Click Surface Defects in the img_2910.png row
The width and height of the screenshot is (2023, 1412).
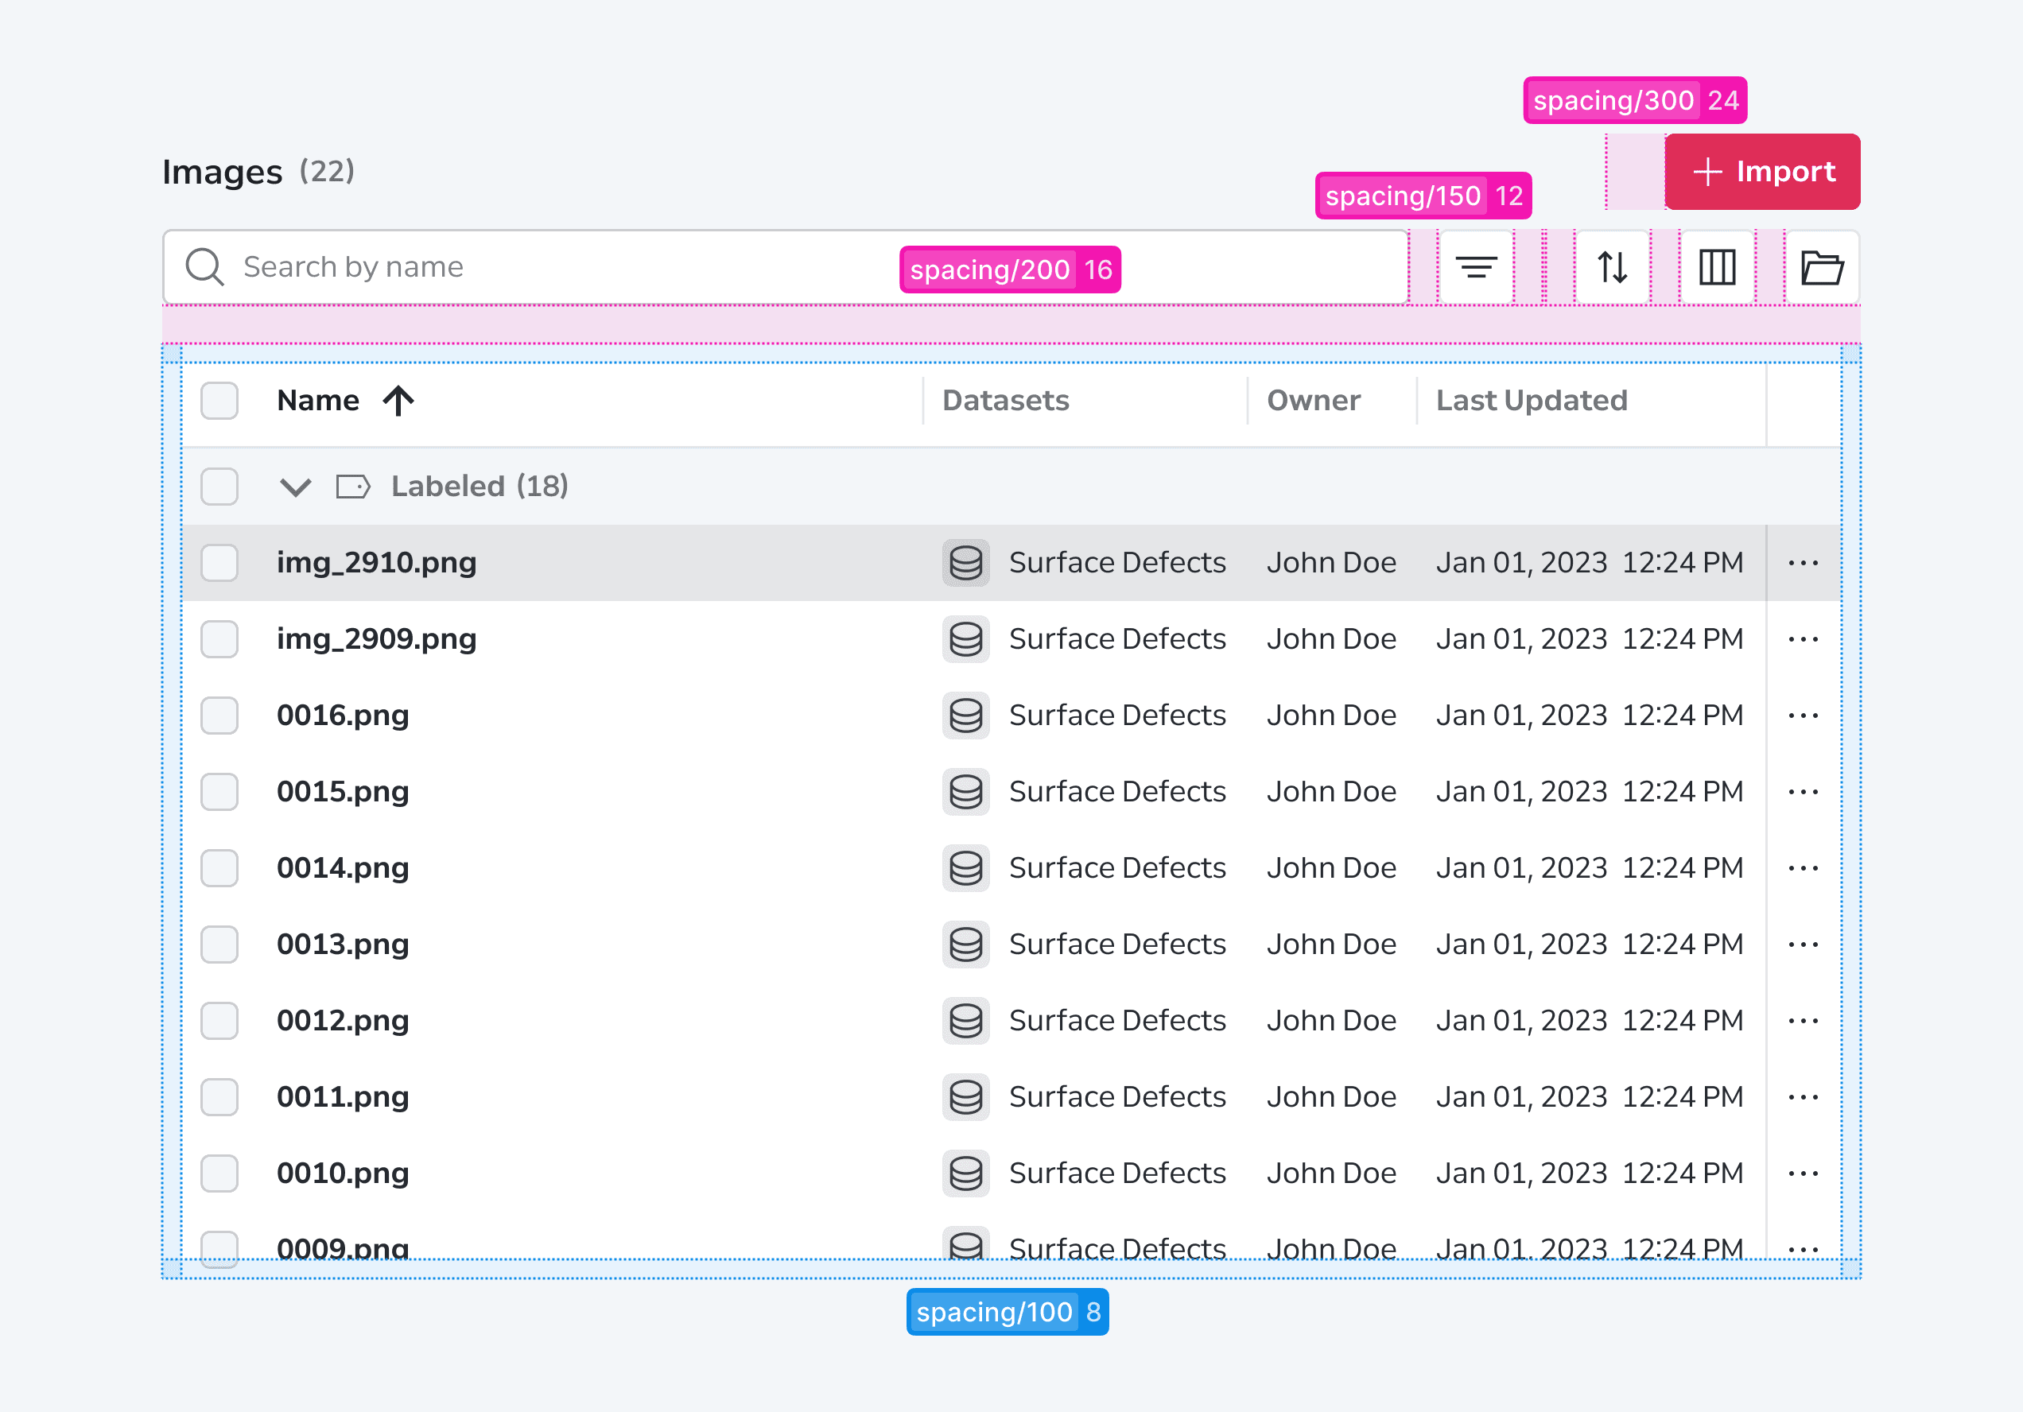(x=1117, y=563)
